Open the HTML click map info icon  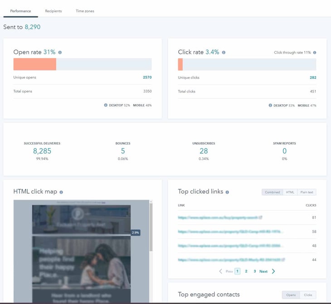pos(61,192)
